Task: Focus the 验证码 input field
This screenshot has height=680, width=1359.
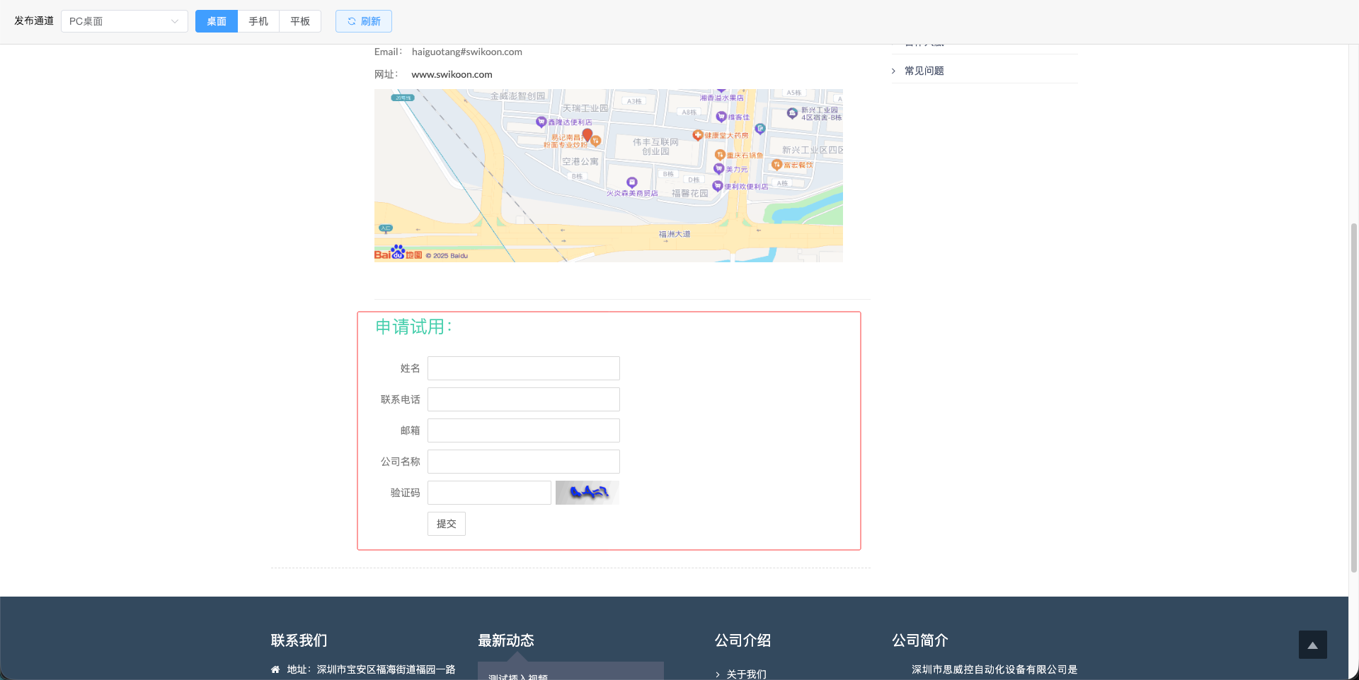Action: pyautogui.click(x=489, y=493)
